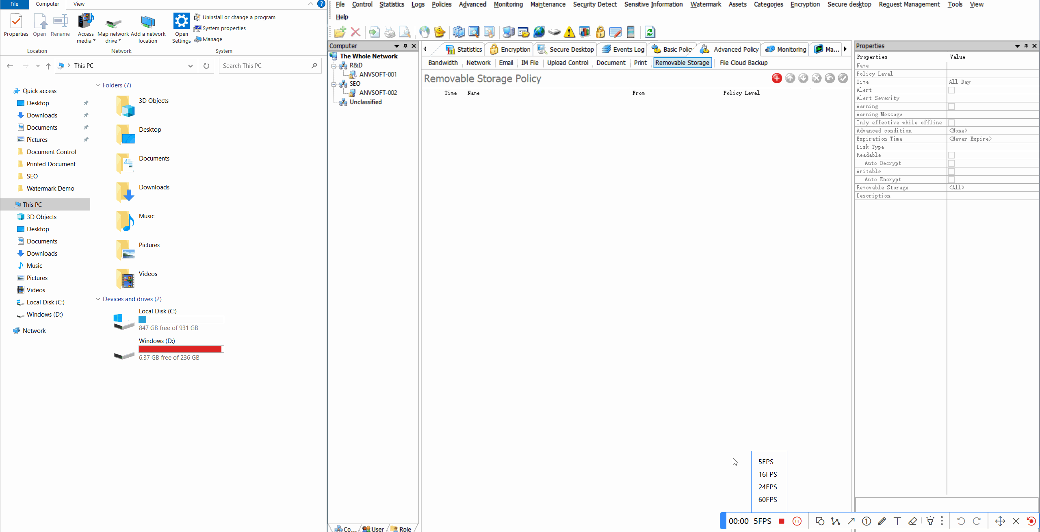The height and width of the screenshot is (532, 1040).
Task: Collapse the Folders (7) section
Action: 98,85
